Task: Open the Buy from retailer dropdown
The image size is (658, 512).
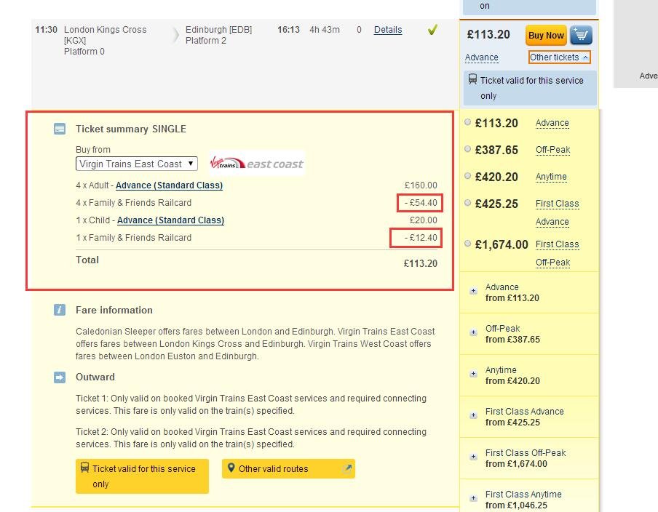Action: [x=136, y=164]
